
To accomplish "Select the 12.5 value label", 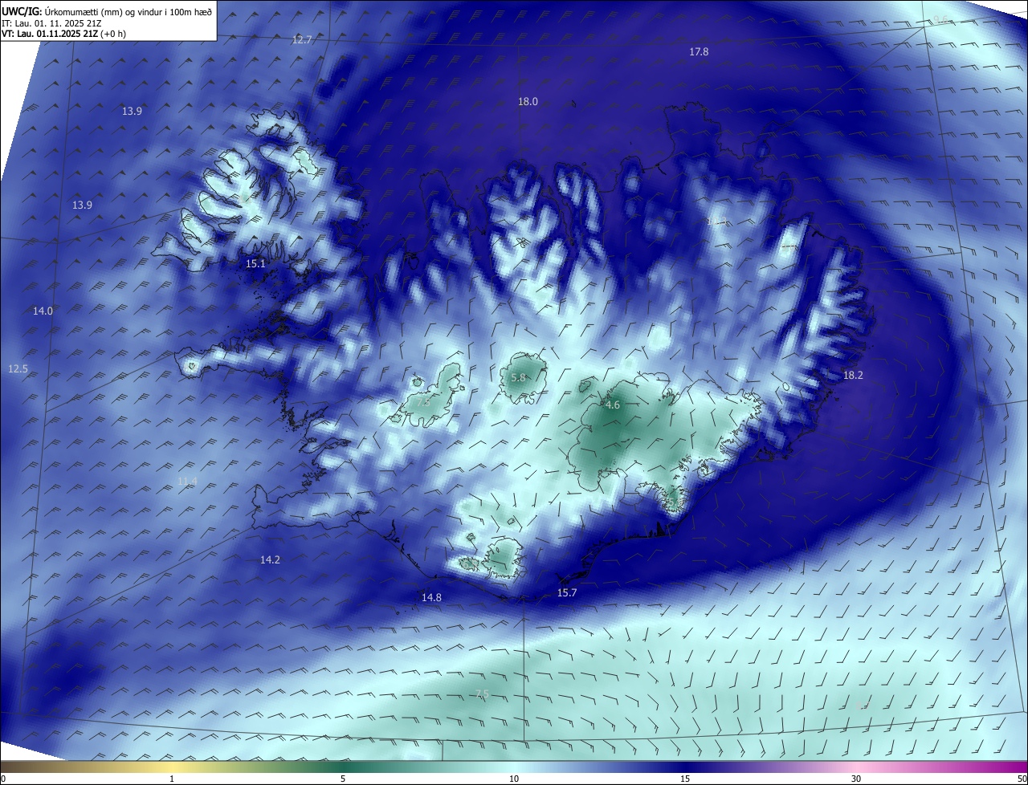I will 18,368.
